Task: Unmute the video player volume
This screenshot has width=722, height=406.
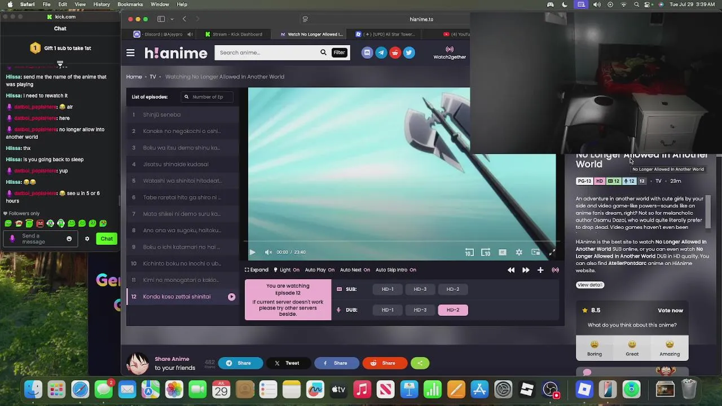Action: click(x=268, y=252)
